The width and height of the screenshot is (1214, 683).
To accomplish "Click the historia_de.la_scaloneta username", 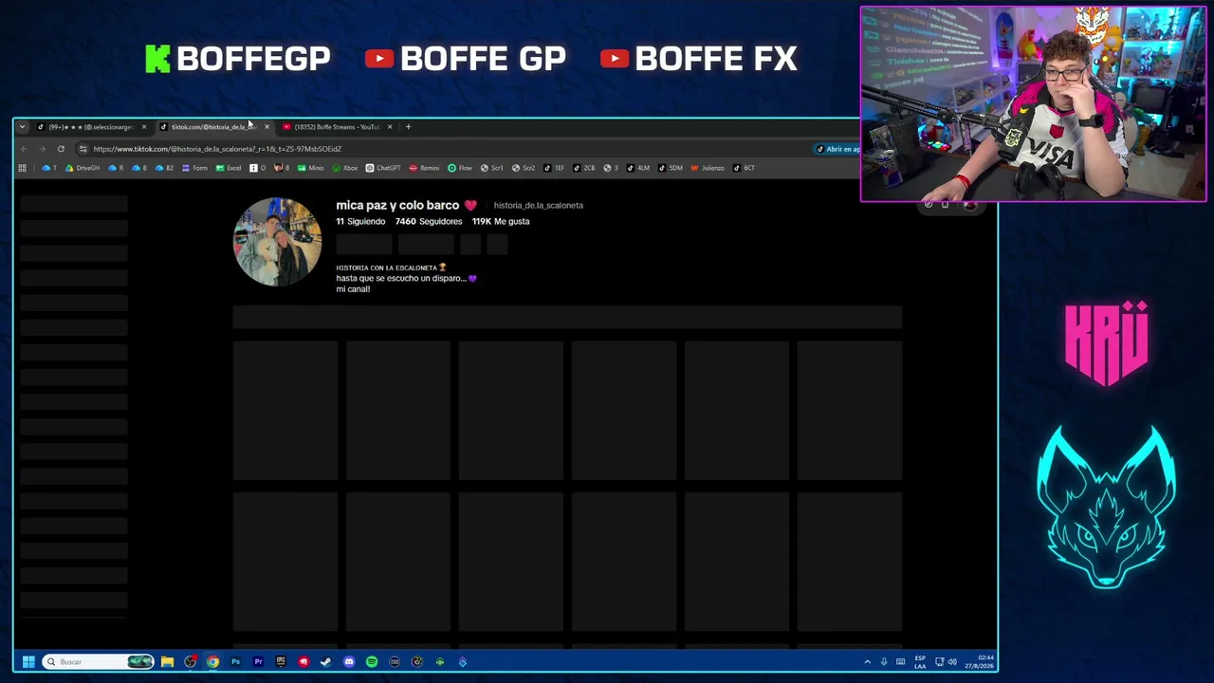I will 538,205.
